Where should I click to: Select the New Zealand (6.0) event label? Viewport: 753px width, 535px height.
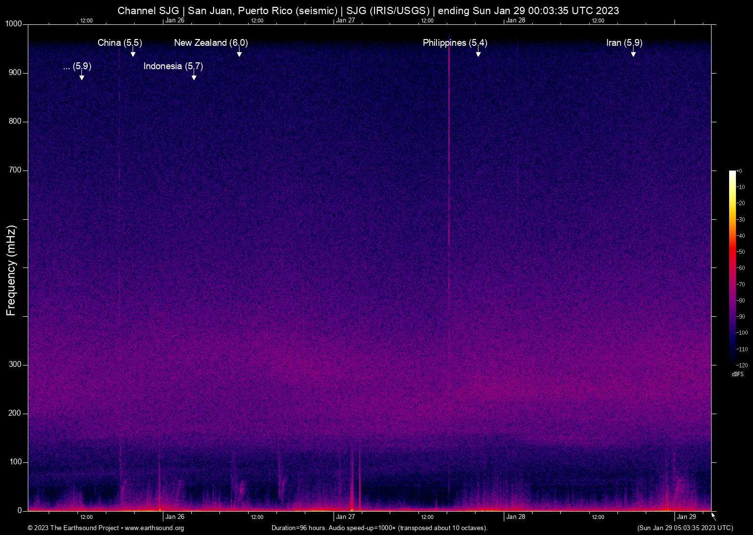(x=211, y=43)
